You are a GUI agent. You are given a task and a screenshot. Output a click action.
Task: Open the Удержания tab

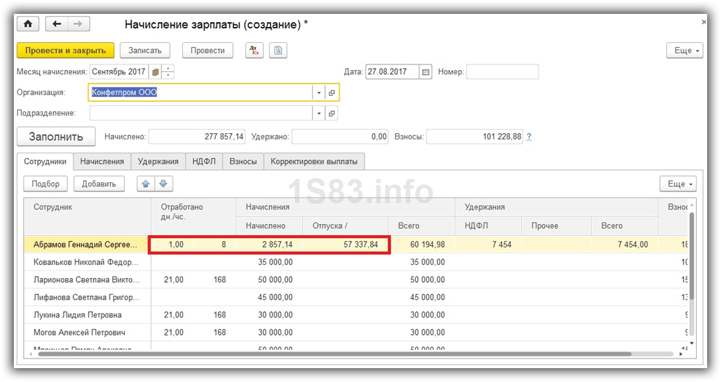click(158, 162)
